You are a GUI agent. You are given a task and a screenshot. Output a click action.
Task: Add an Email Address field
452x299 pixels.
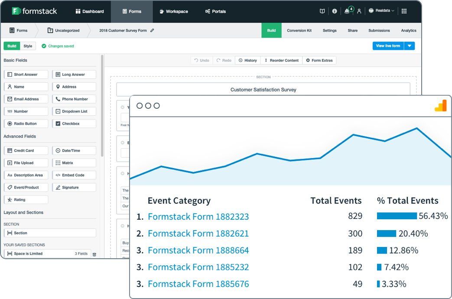26,99
